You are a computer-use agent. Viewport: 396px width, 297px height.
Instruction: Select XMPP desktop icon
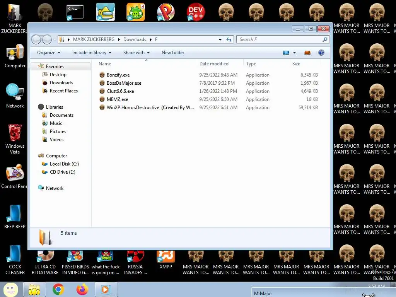pyautogui.click(x=166, y=259)
